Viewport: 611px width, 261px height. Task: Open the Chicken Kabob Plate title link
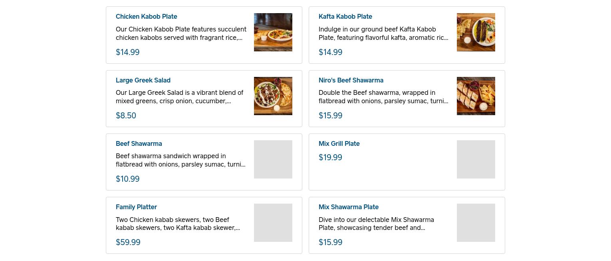coord(146,16)
